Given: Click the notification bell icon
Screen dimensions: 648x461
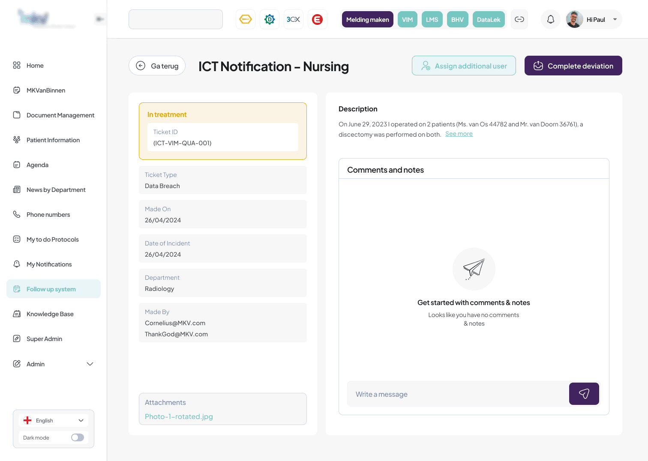Looking at the screenshot, I should point(550,19).
